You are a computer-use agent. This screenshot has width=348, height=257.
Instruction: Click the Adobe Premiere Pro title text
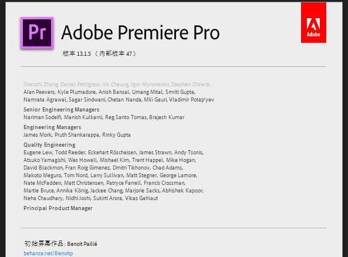pos(140,32)
